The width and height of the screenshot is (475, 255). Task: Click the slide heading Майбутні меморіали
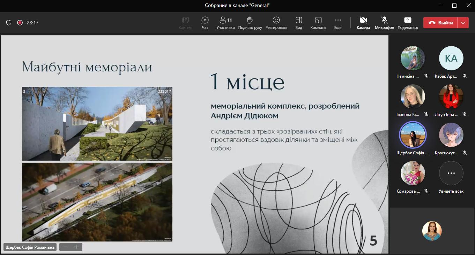coord(87,67)
